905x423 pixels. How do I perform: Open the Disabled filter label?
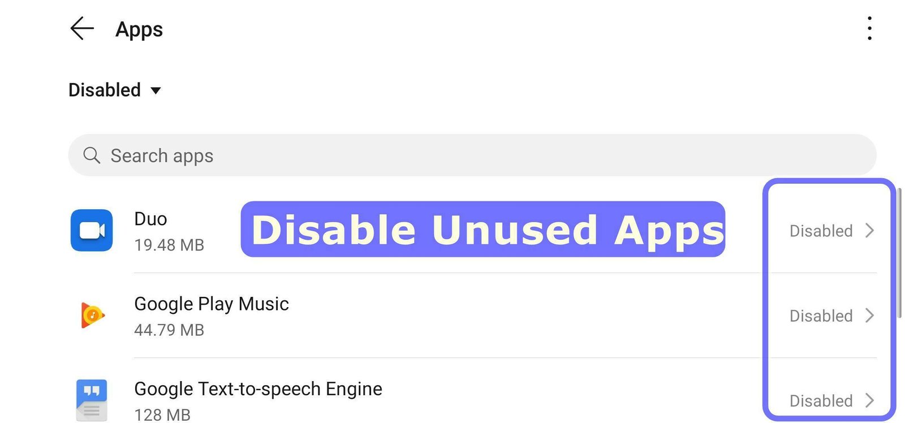point(105,90)
